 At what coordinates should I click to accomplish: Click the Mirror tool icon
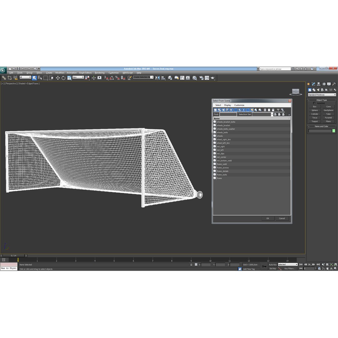click(x=157, y=78)
